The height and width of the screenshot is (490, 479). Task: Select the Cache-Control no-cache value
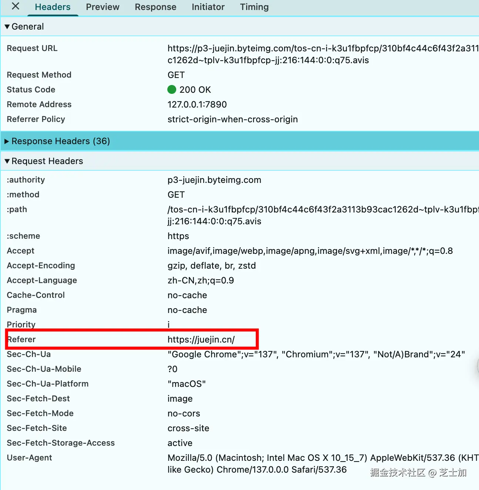coord(187,295)
